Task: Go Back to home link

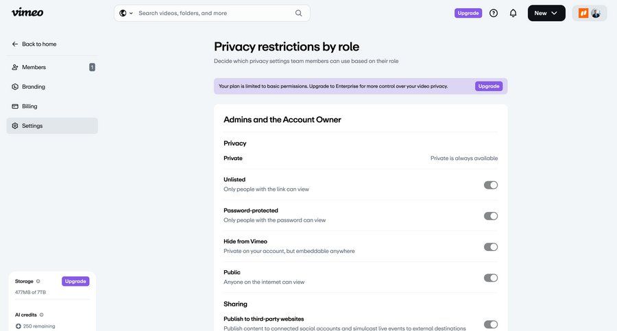Action: (39, 44)
